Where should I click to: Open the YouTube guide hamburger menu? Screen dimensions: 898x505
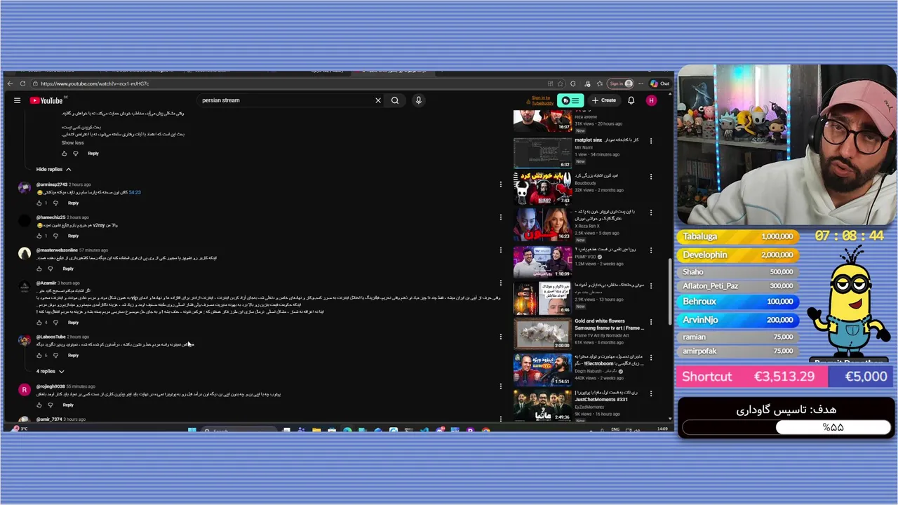(17, 100)
